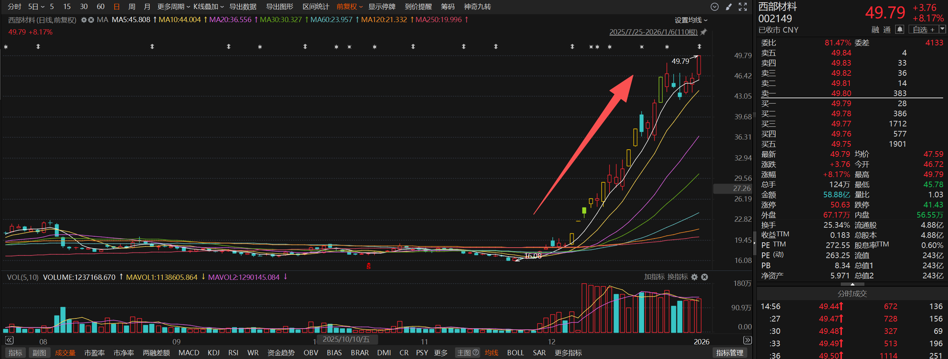Click the first event marker at chart's left edge
The width and height of the screenshot is (948, 359).
pyautogui.click(x=6, y=47)
